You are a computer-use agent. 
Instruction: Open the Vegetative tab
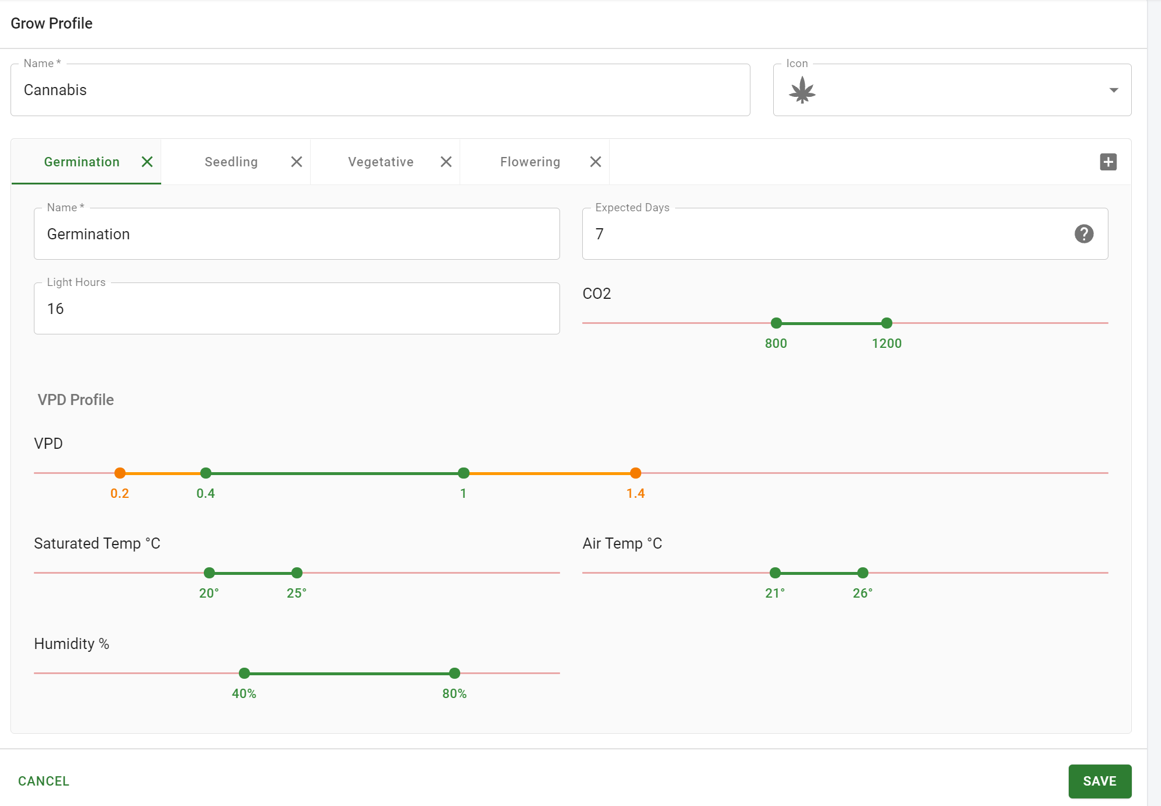tap(381, 162)
